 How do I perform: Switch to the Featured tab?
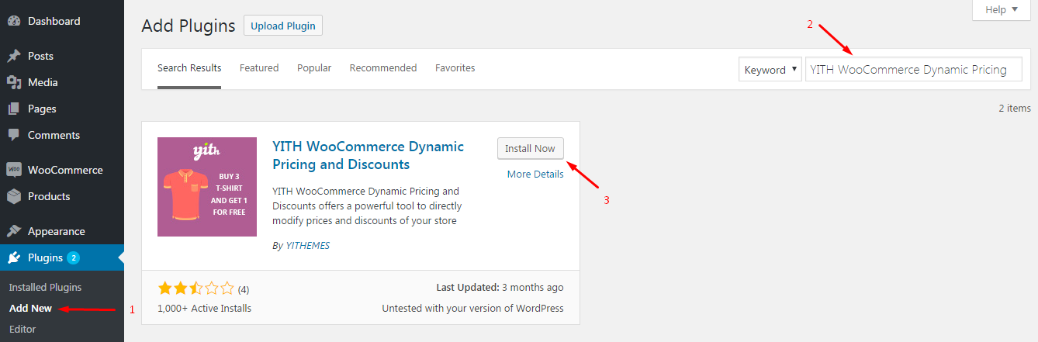[259, 68]
